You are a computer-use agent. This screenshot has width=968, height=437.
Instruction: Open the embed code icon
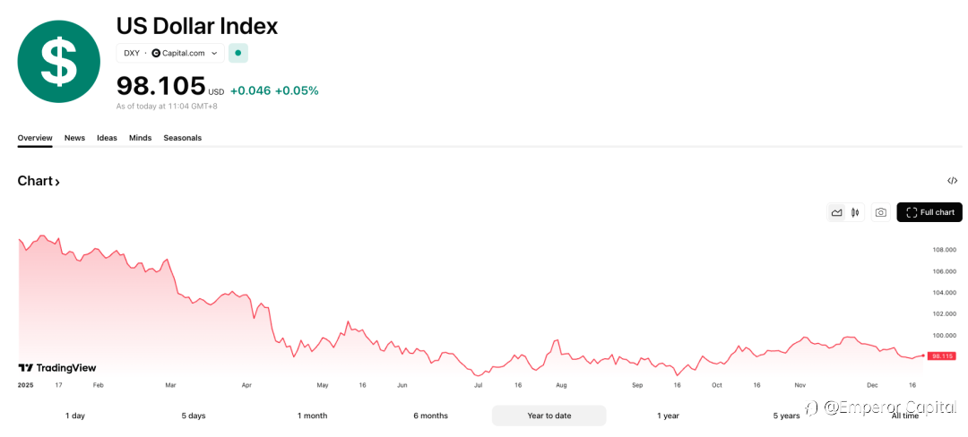pos(952,181)
